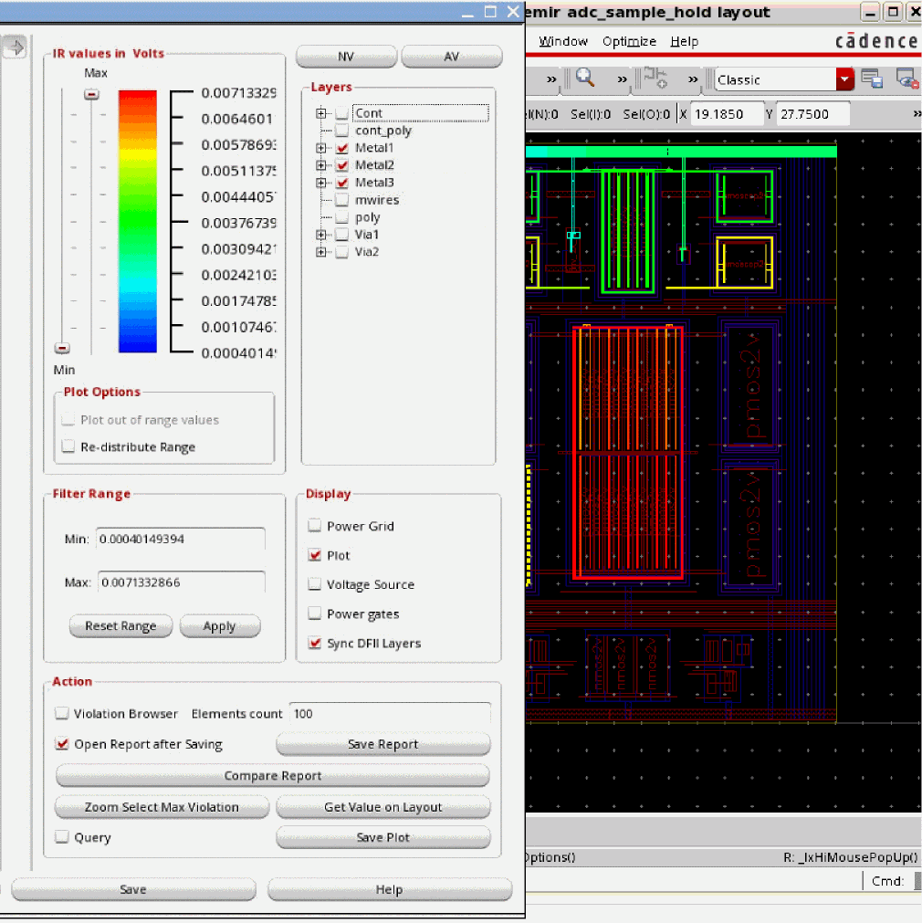
Task: Click the arrow icon at panel top-left
Action: (x=14, y=47)
